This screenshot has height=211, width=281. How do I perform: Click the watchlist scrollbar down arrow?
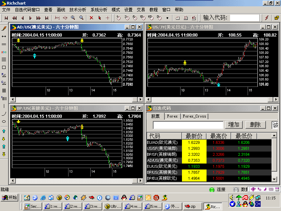[274, 179]
